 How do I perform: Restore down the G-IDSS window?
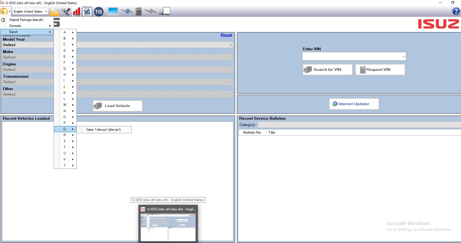pyautogui.click(x=453, y=3)
